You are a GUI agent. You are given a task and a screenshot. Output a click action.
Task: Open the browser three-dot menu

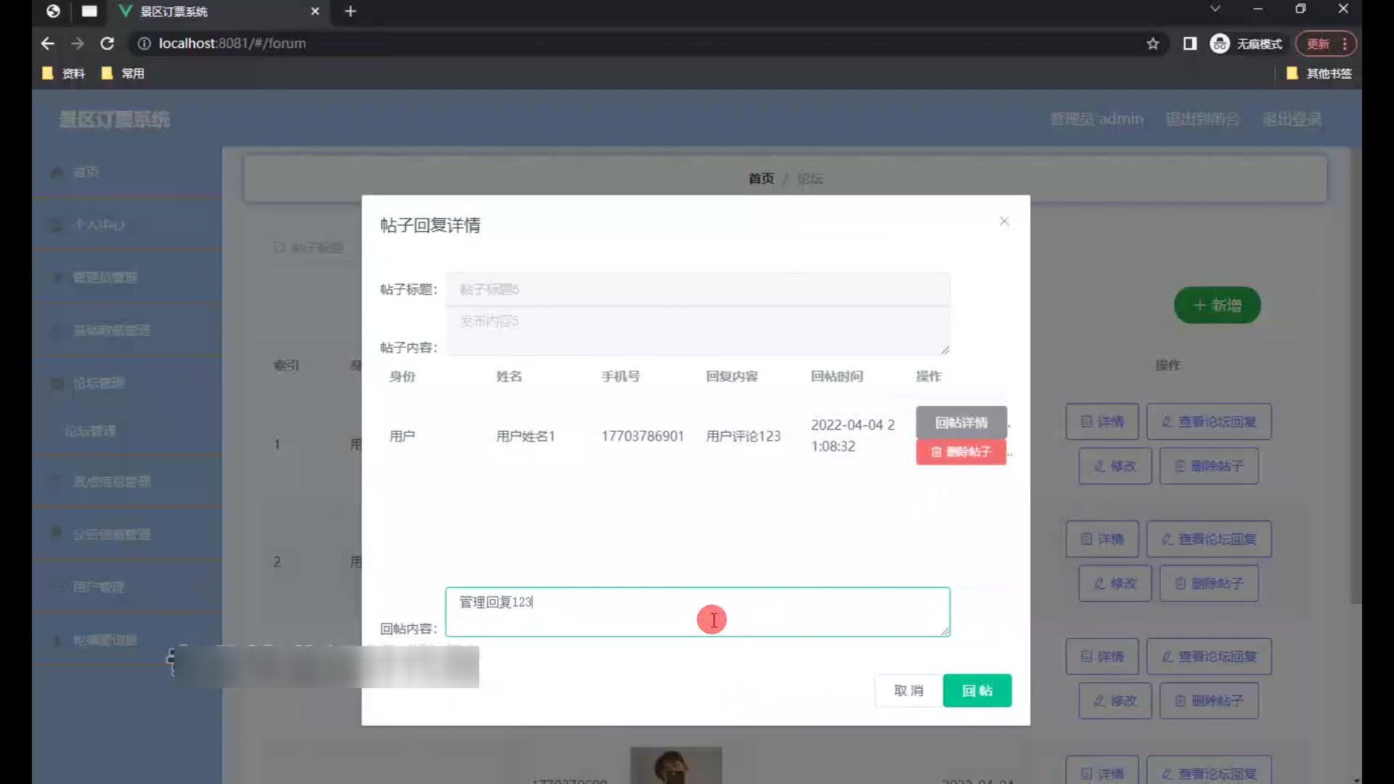pos(1345,44)
